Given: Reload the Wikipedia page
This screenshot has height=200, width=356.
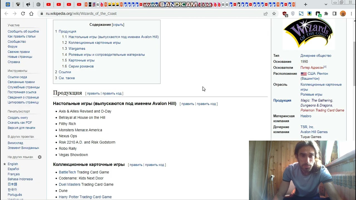Looking at the screenshot, I should 23,14.
